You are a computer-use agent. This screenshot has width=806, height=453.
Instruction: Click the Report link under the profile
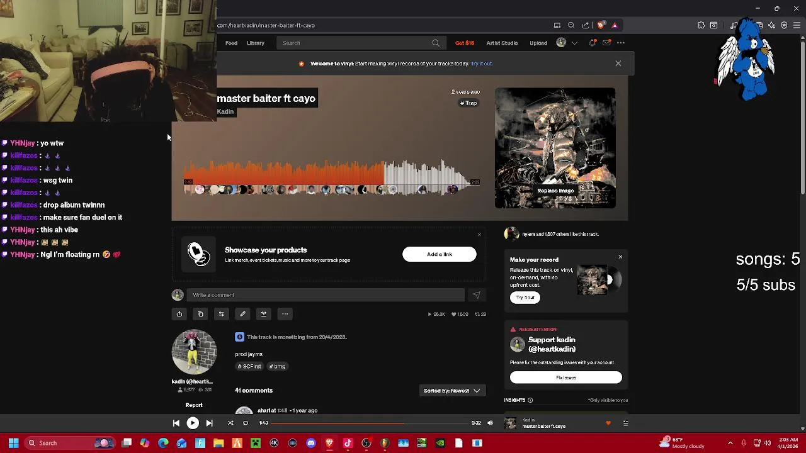[x=194, y=405]
